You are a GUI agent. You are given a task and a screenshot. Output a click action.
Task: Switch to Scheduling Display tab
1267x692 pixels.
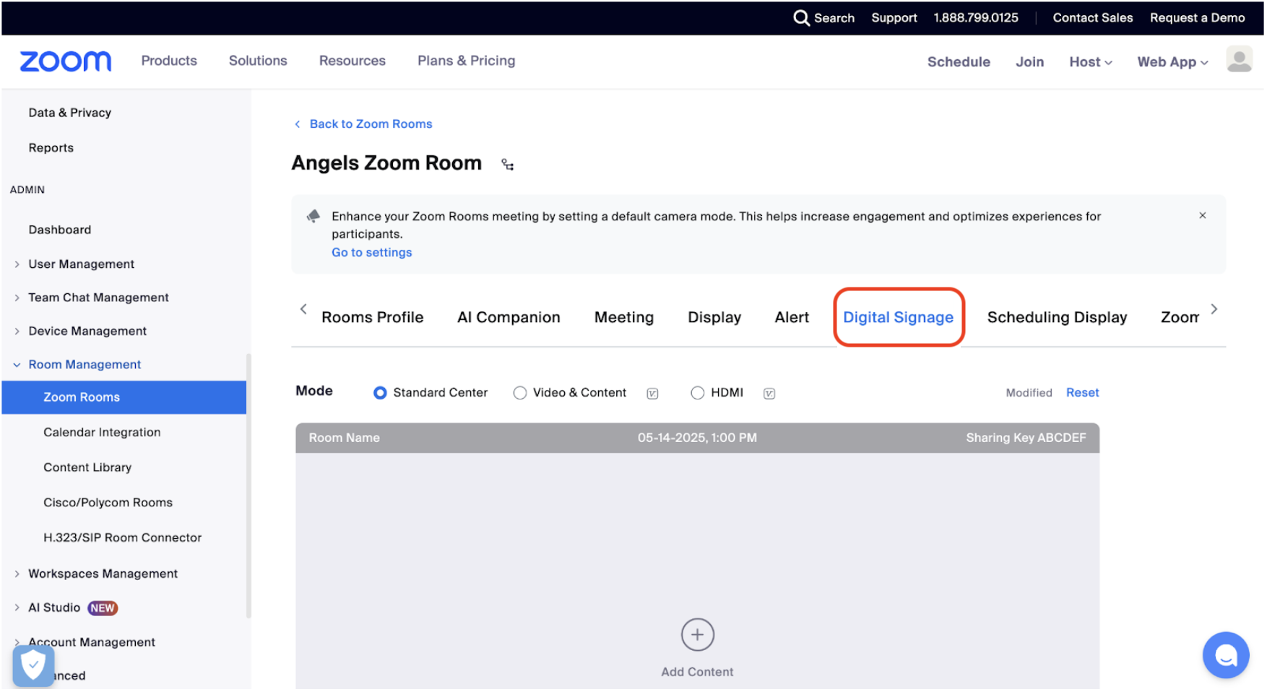tap(1057, 318)
